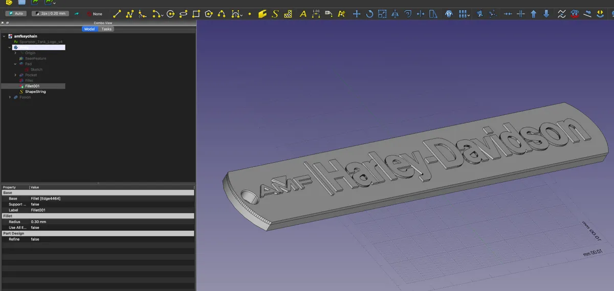Select the Arc drawing tool
This screenshot has width=614, height=291.
[156, 14]
